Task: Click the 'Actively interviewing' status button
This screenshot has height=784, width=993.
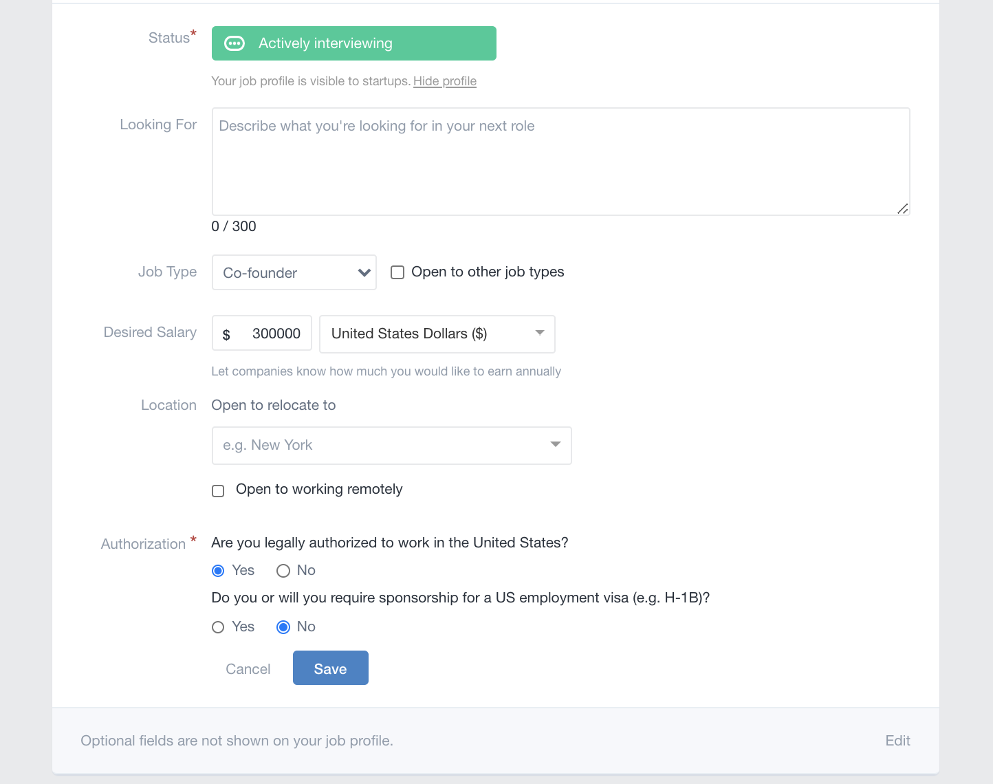Action: pyautogui.click(x=353, y=43)
